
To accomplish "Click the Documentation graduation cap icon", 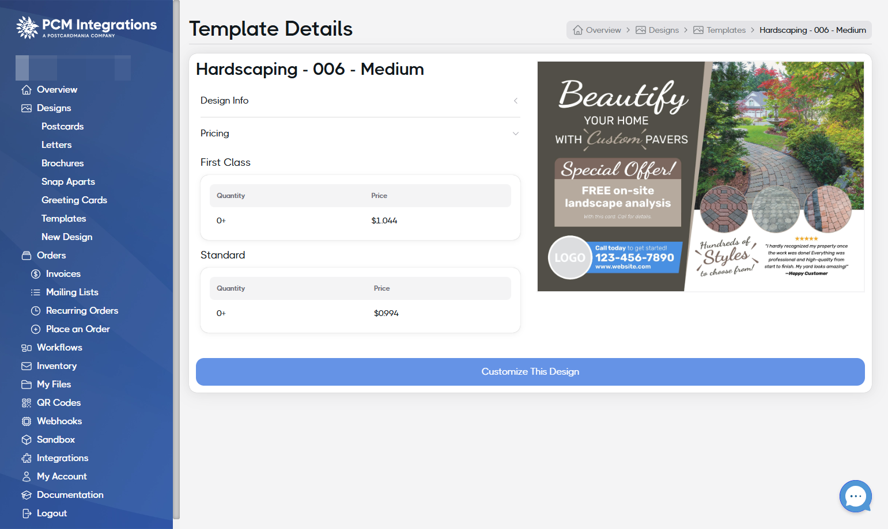I will tap(27, 495).
